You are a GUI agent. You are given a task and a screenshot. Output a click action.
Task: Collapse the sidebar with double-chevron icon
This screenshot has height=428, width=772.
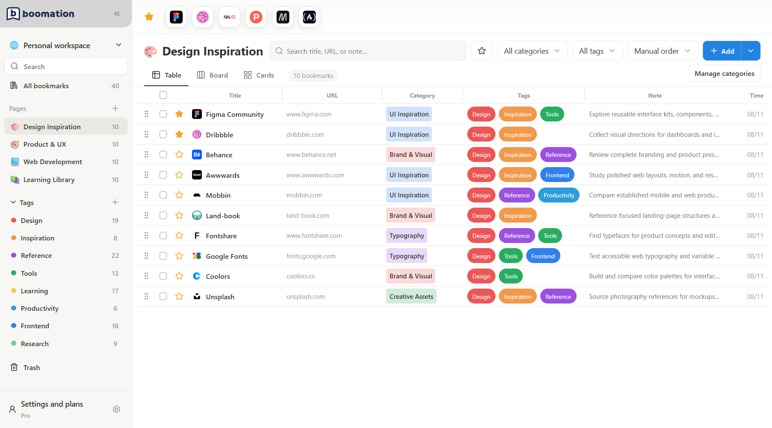[x=117, y=14]
